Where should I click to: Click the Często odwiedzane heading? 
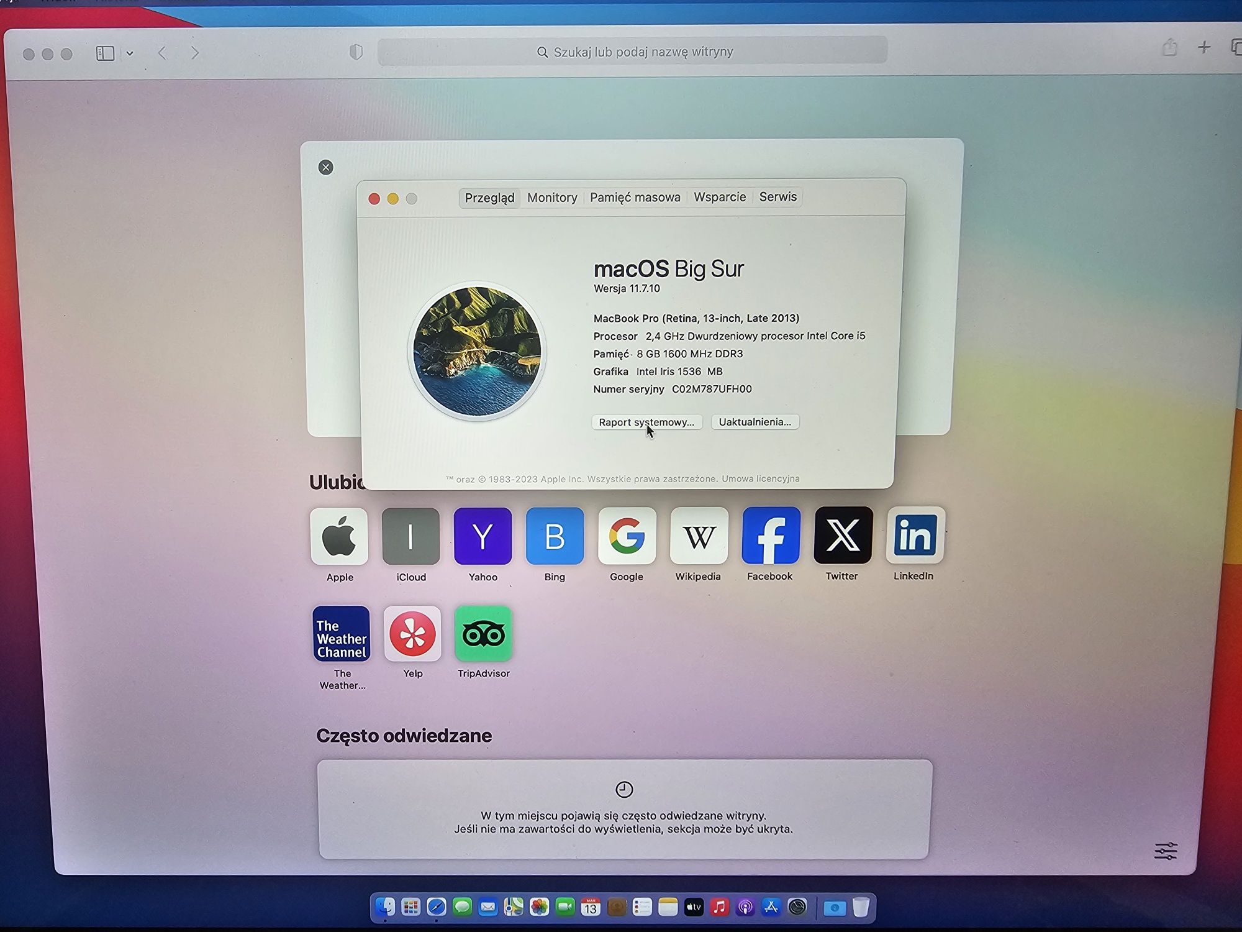click(x=404, y=736)
